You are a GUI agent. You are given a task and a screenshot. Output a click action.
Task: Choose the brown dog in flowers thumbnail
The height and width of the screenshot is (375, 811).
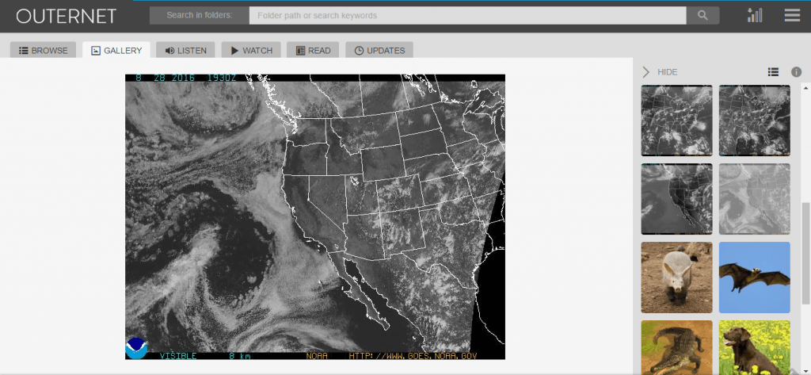[754, 347]
